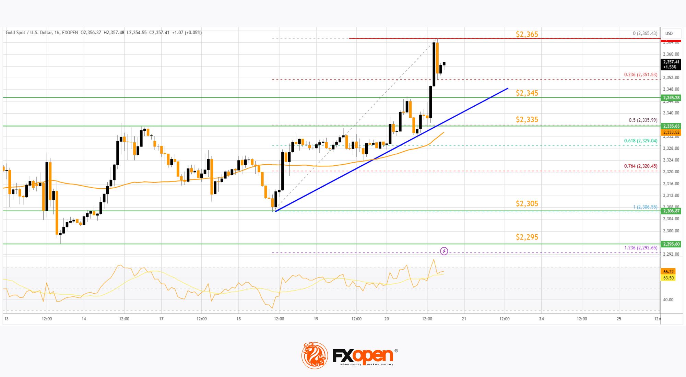Select the $2,365 resistance label
The width and height of the screenshot is (686, 377).
tap(527, 34)
